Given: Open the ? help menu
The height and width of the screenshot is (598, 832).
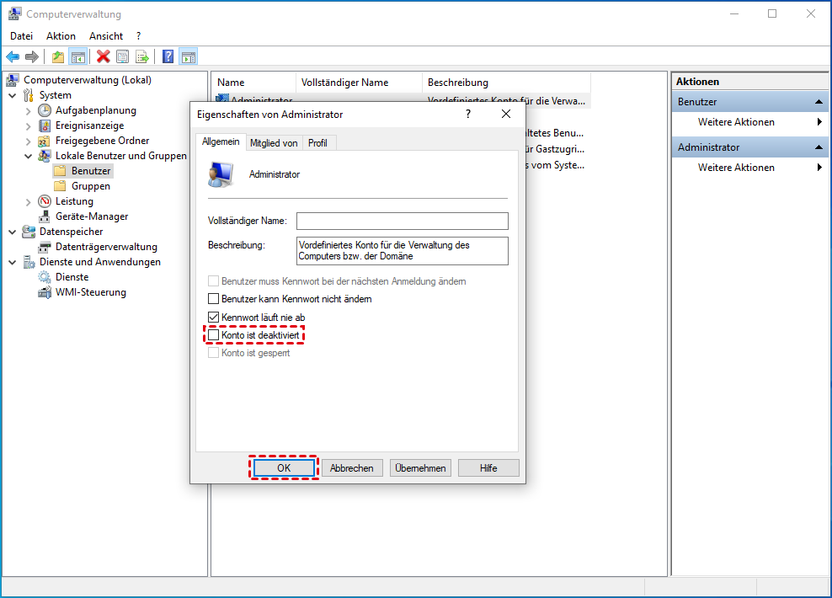Looking at the screenshot, I should click(x=138, y=36).
